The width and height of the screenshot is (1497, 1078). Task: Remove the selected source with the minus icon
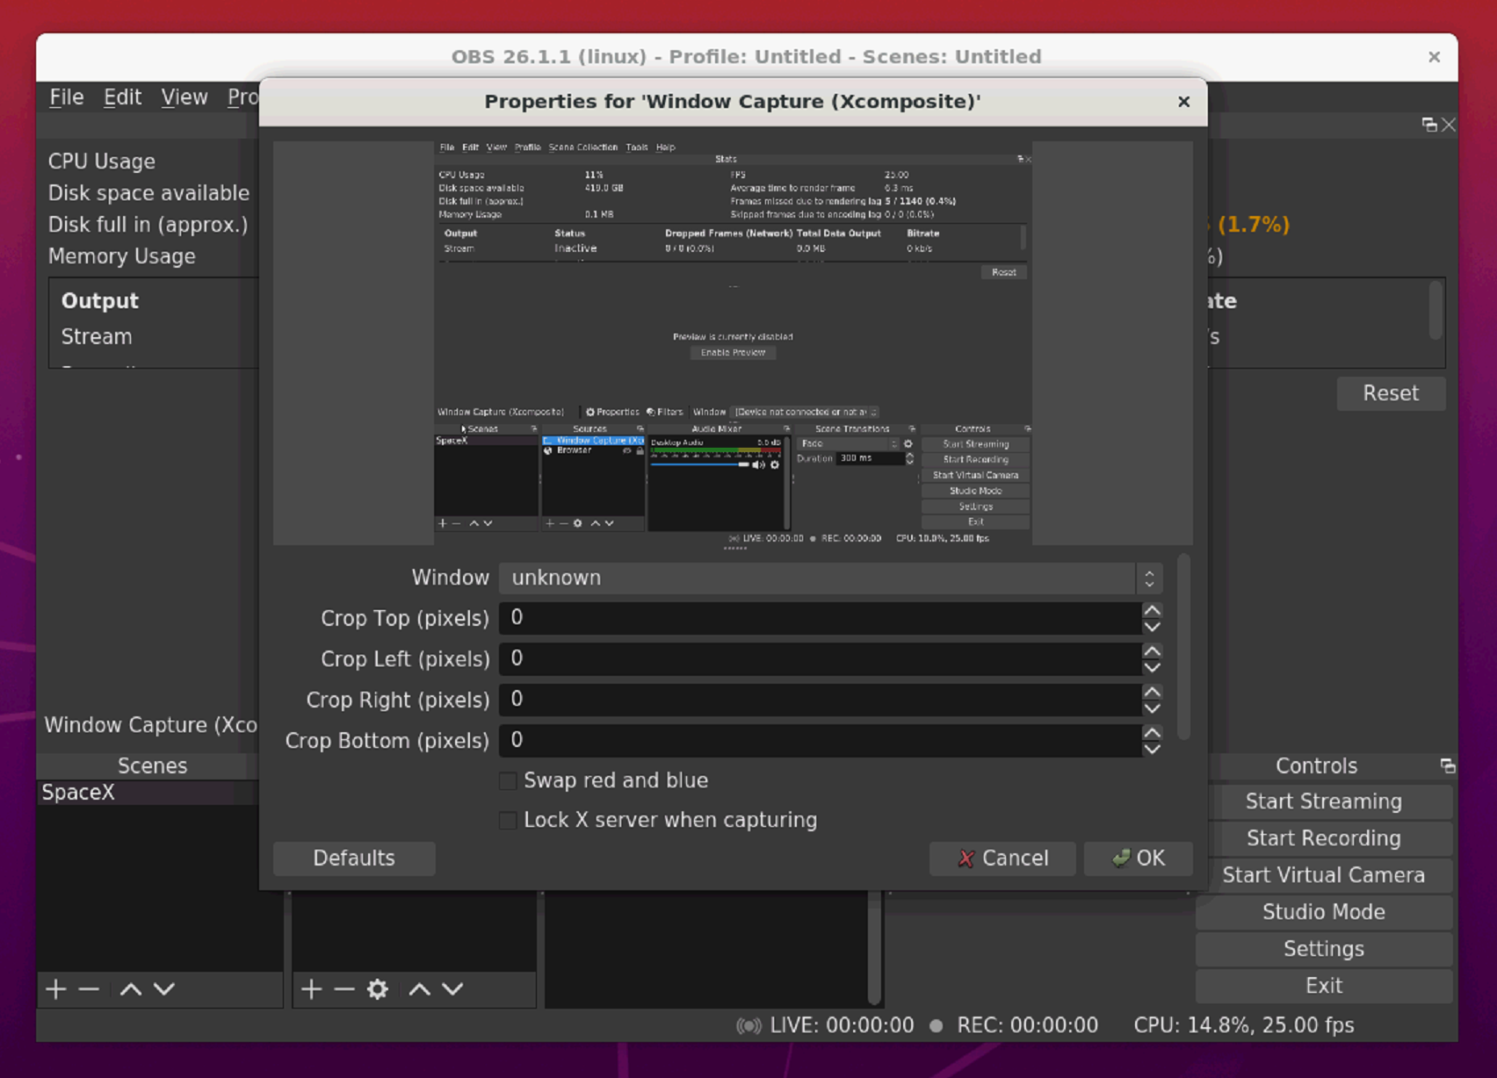pyautogui.click(x=344, y=989)
